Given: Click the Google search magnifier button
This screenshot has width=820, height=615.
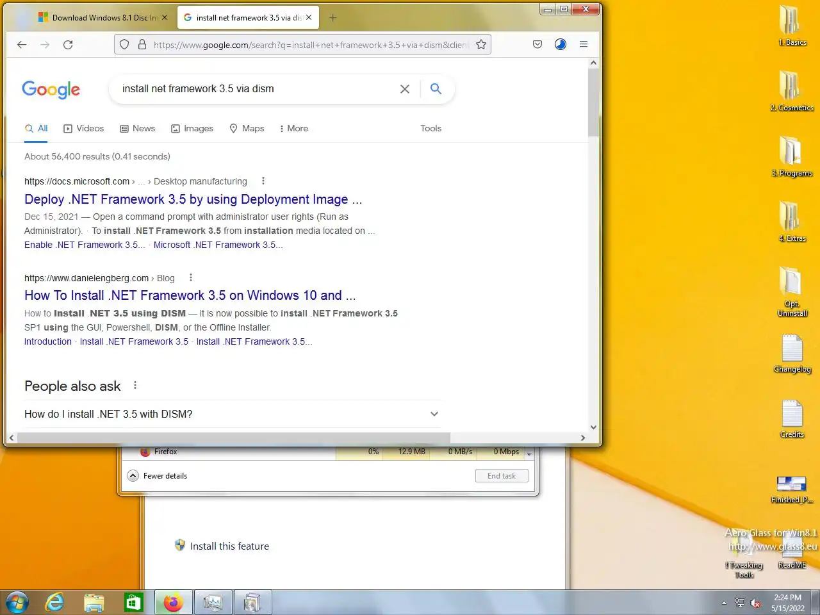Looking at the screenshot, I should (x=436, y=89).
